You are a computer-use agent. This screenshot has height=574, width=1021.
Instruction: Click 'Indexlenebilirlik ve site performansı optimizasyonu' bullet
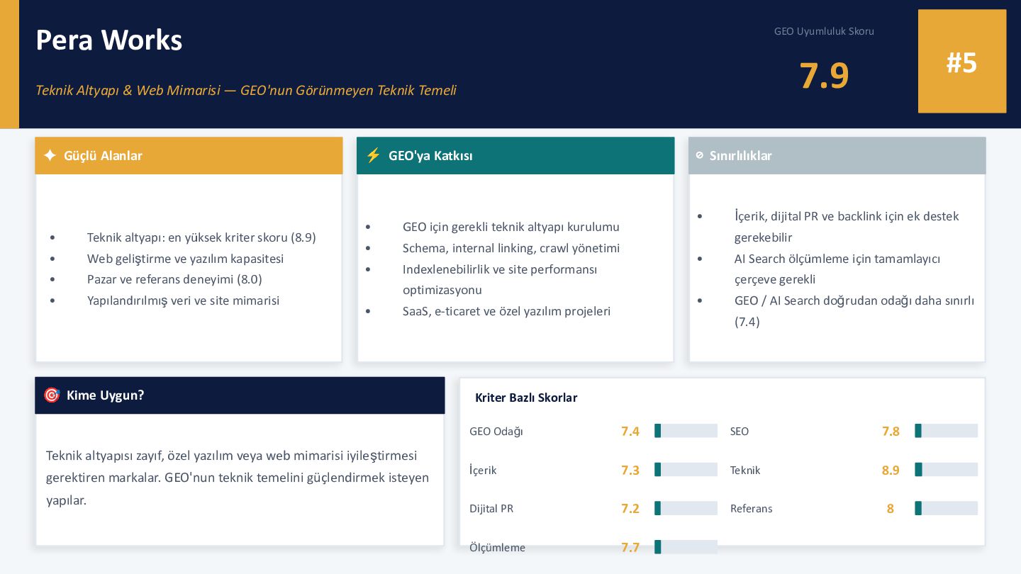tap(500, 279)
